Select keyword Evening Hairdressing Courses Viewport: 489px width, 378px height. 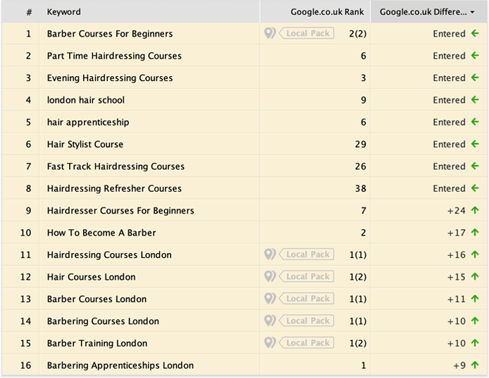110,78
